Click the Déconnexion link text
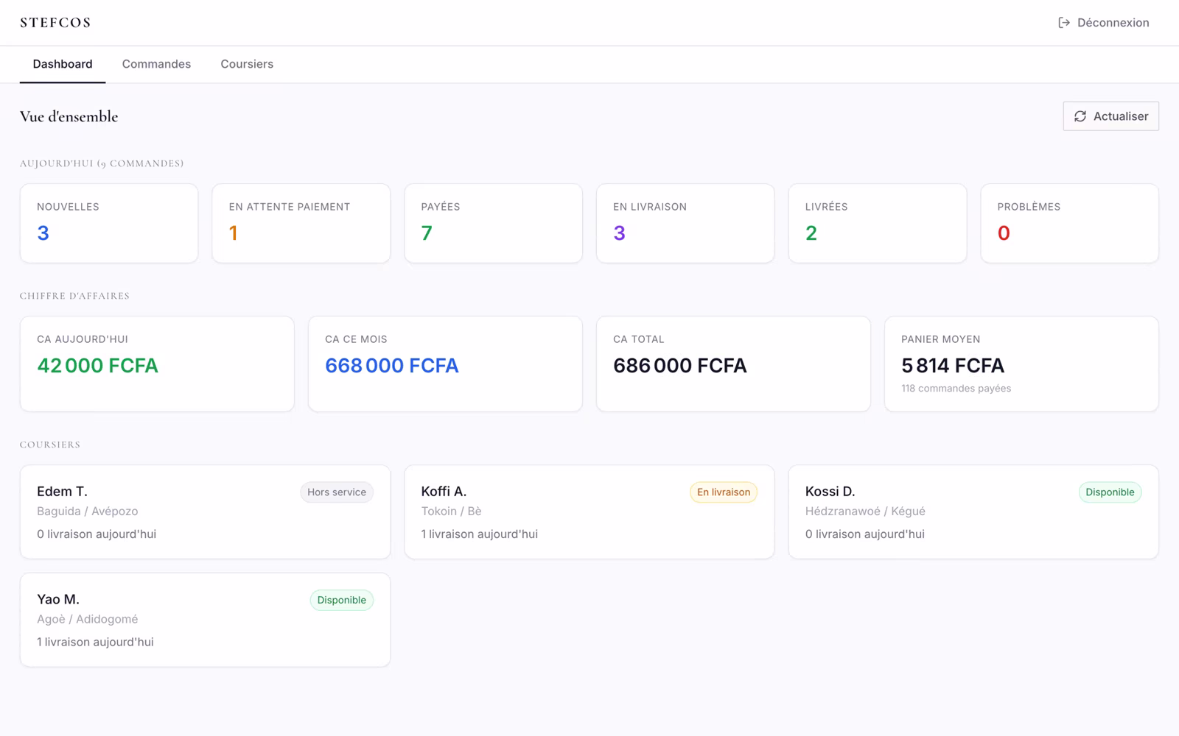 [x=1113, y=23]
